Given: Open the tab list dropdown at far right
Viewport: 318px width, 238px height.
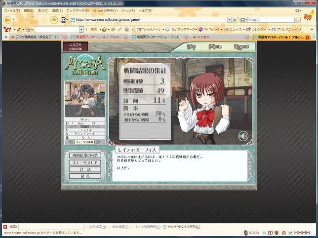Looking at the screenshot, I should [x=314, y=38].
